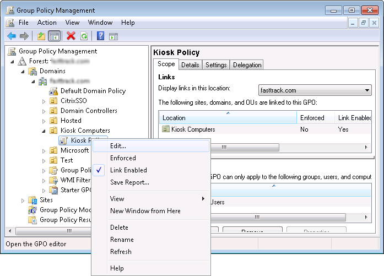Collapse the Domains node
The height and width of the screenshot is (276, 384).
click(23, 72)
